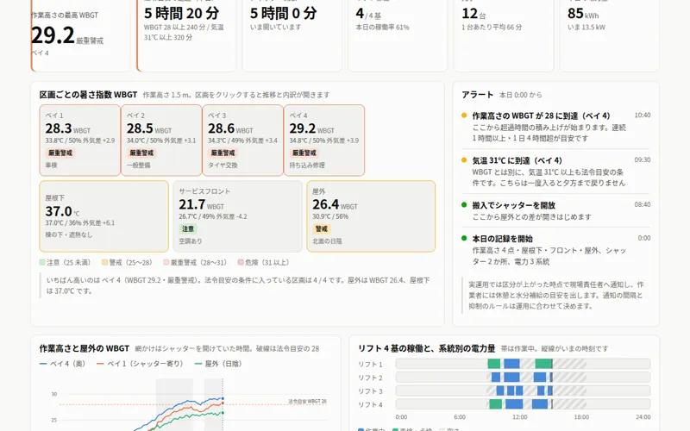Screen dimensions: 690x431
Task: Open the ベイ 4 持ち込み修理 zone card
Action: 324,141
